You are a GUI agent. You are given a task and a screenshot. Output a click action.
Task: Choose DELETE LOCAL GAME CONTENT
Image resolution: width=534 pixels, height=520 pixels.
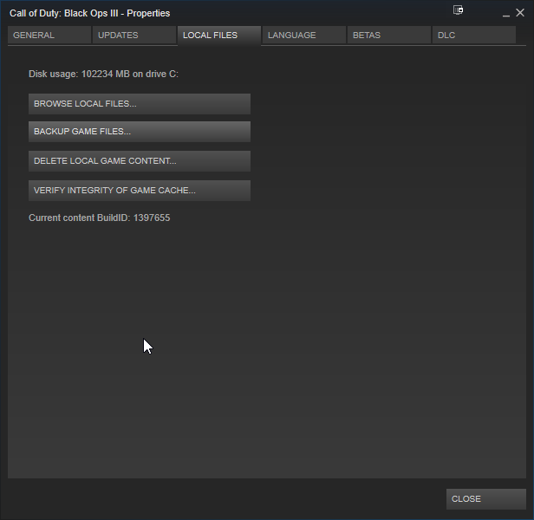click(139, 161)
